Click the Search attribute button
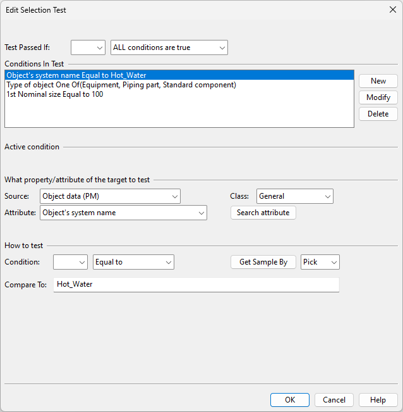 click(263, 213)
